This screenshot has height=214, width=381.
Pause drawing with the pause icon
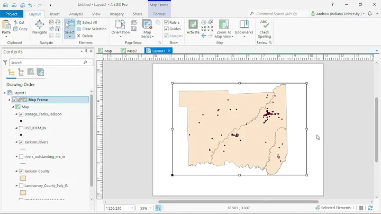coord(361,208)
